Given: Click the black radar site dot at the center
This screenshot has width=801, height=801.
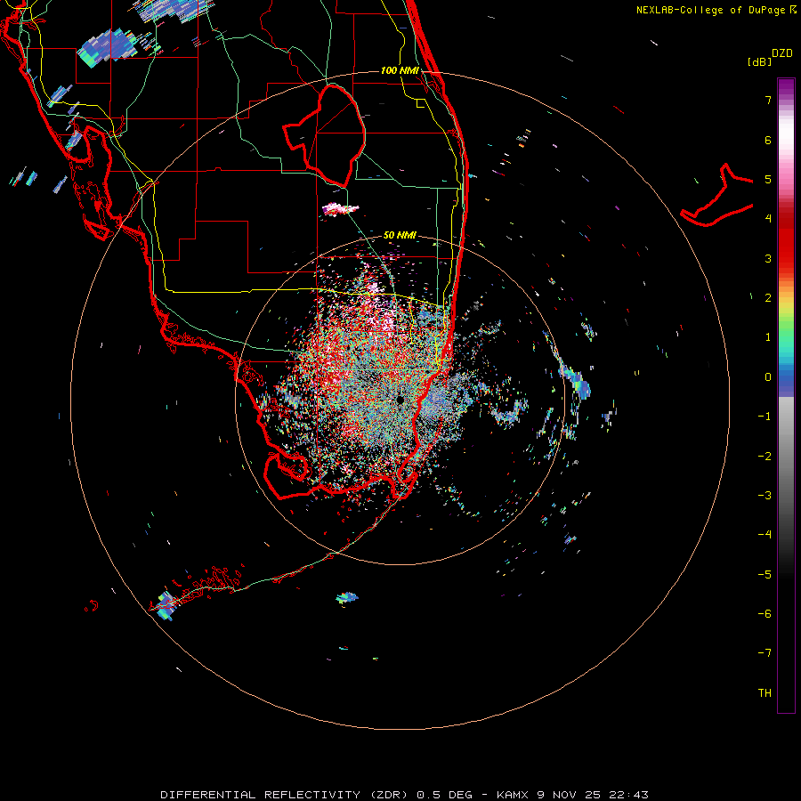Looking at the screenshot, I should pyautogui.click(x=400, y=400).
